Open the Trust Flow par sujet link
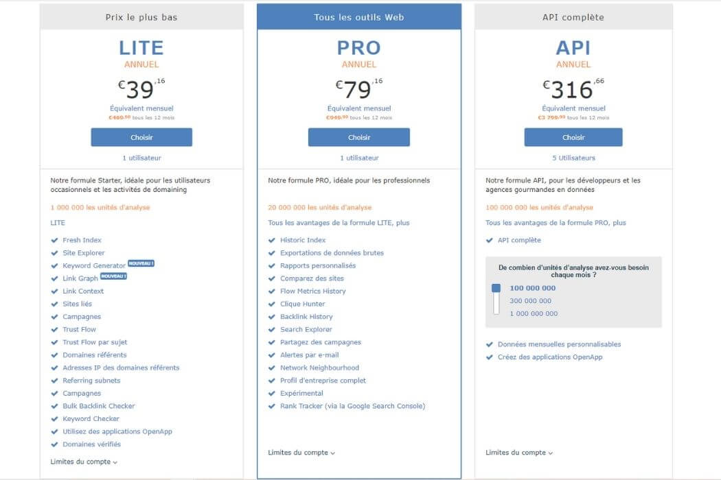The image size is (721, 480). point(95,342)
